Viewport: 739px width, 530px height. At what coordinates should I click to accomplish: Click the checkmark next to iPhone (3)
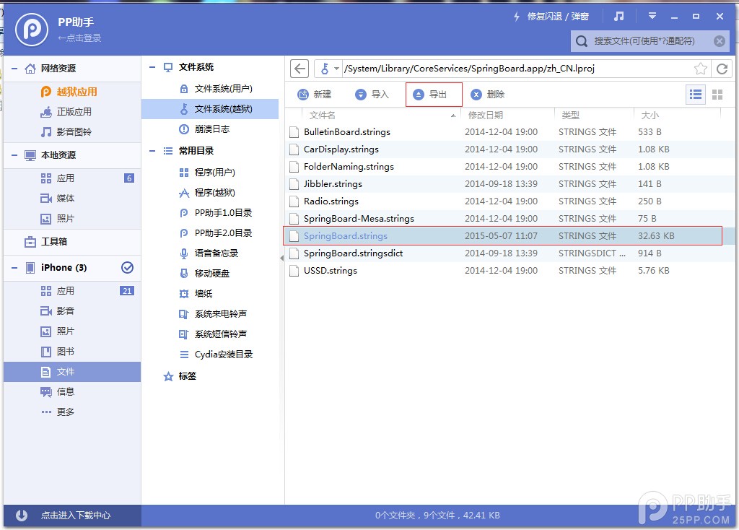click(x=128, y=268)
